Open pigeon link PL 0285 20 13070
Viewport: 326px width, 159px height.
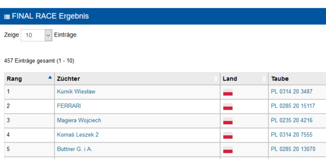[293, 149]
